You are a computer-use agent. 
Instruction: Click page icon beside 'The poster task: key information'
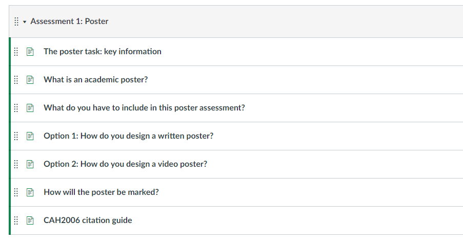click(x=30, y=52)
